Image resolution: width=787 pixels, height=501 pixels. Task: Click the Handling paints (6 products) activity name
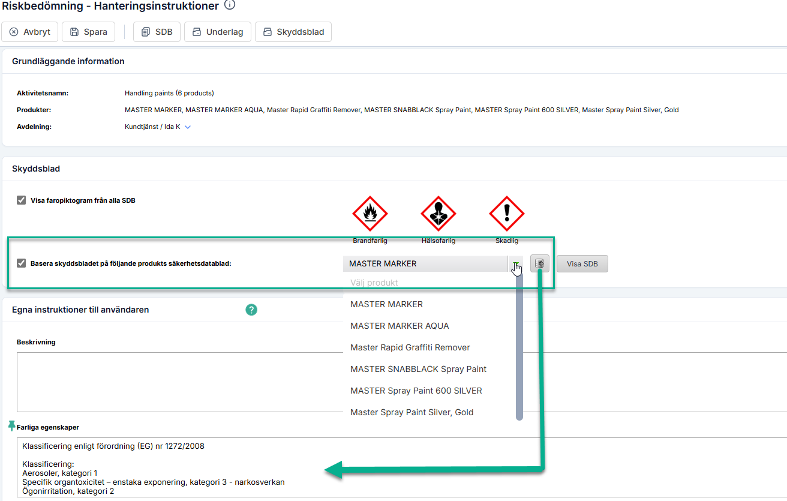coord(169,93)
